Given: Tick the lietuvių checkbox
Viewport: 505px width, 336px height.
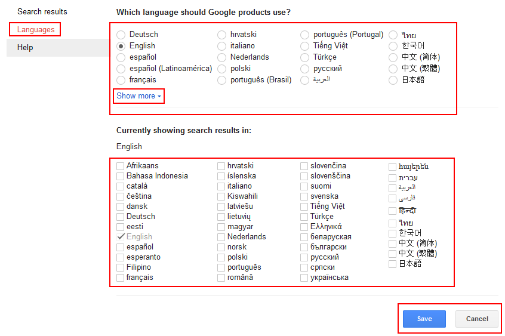Looking at the screenshot, I should point(221,217).
